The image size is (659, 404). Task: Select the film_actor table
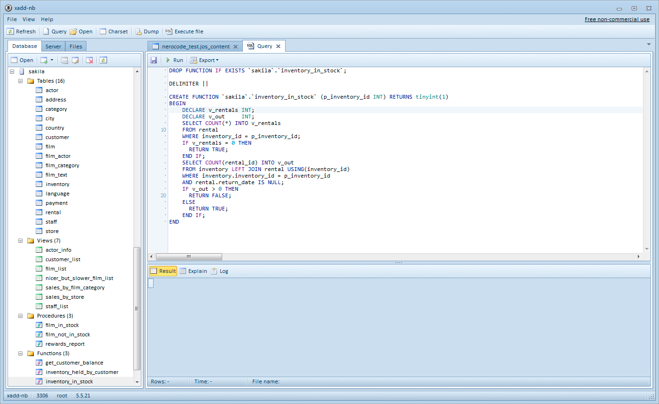click(58, 156)
